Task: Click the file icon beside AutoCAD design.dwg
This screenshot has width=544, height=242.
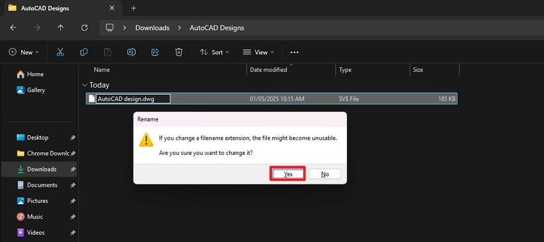Action: 92,99
